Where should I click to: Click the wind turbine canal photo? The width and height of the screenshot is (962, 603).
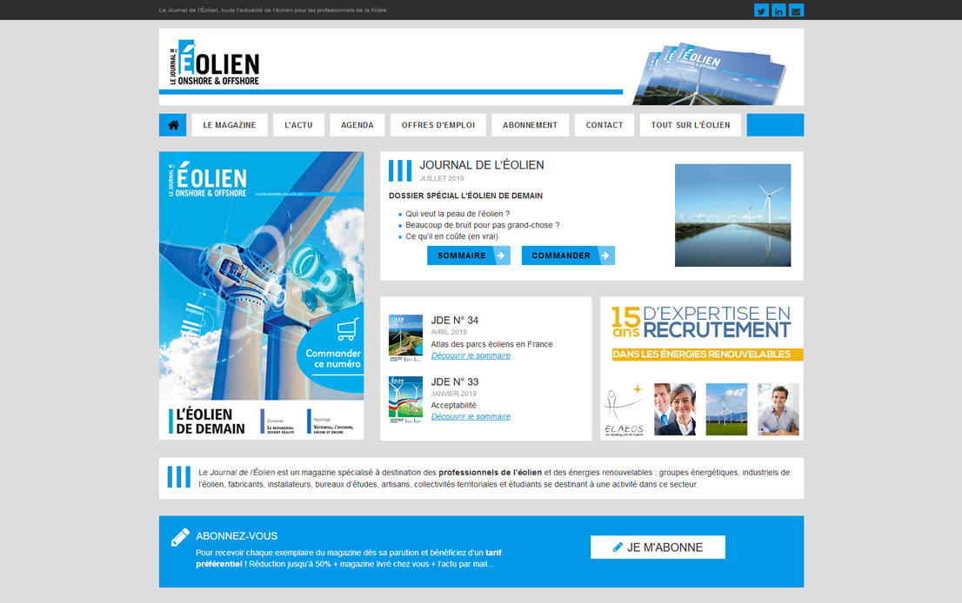click(732, 215)
